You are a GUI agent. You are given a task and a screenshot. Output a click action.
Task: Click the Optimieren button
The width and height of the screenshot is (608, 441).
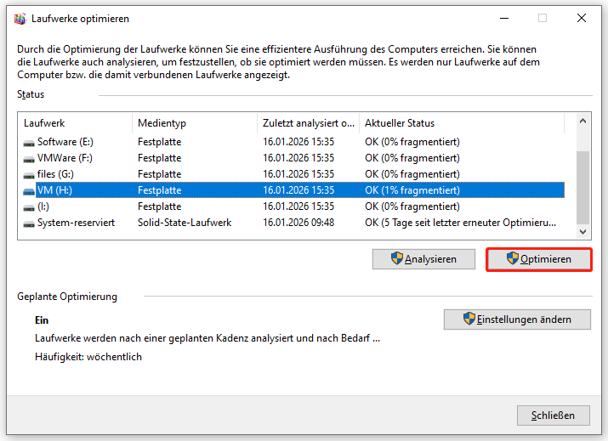[x=539, y=259]
